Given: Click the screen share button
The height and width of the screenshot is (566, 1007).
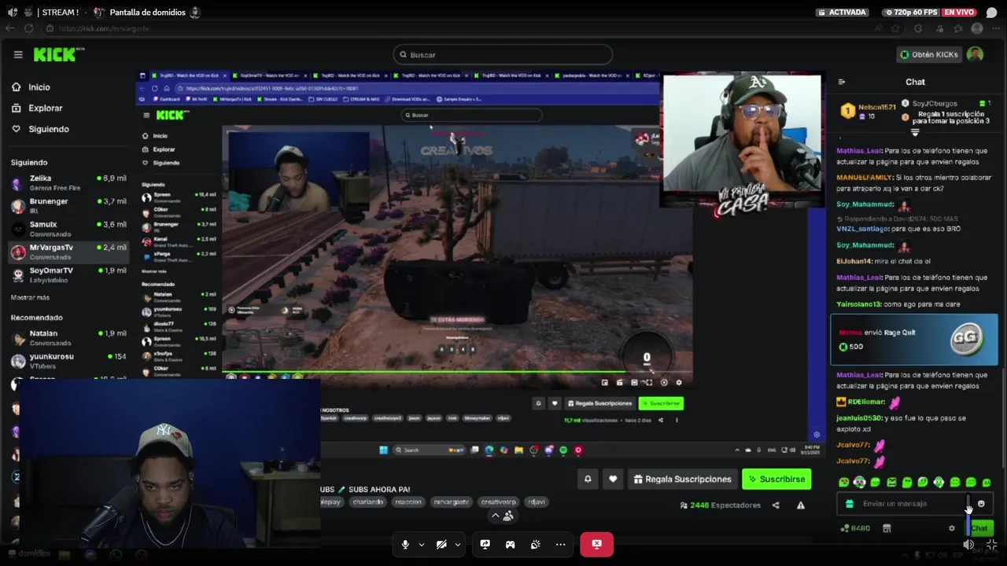Looking at the screenshot, I should tap(485, 544).
